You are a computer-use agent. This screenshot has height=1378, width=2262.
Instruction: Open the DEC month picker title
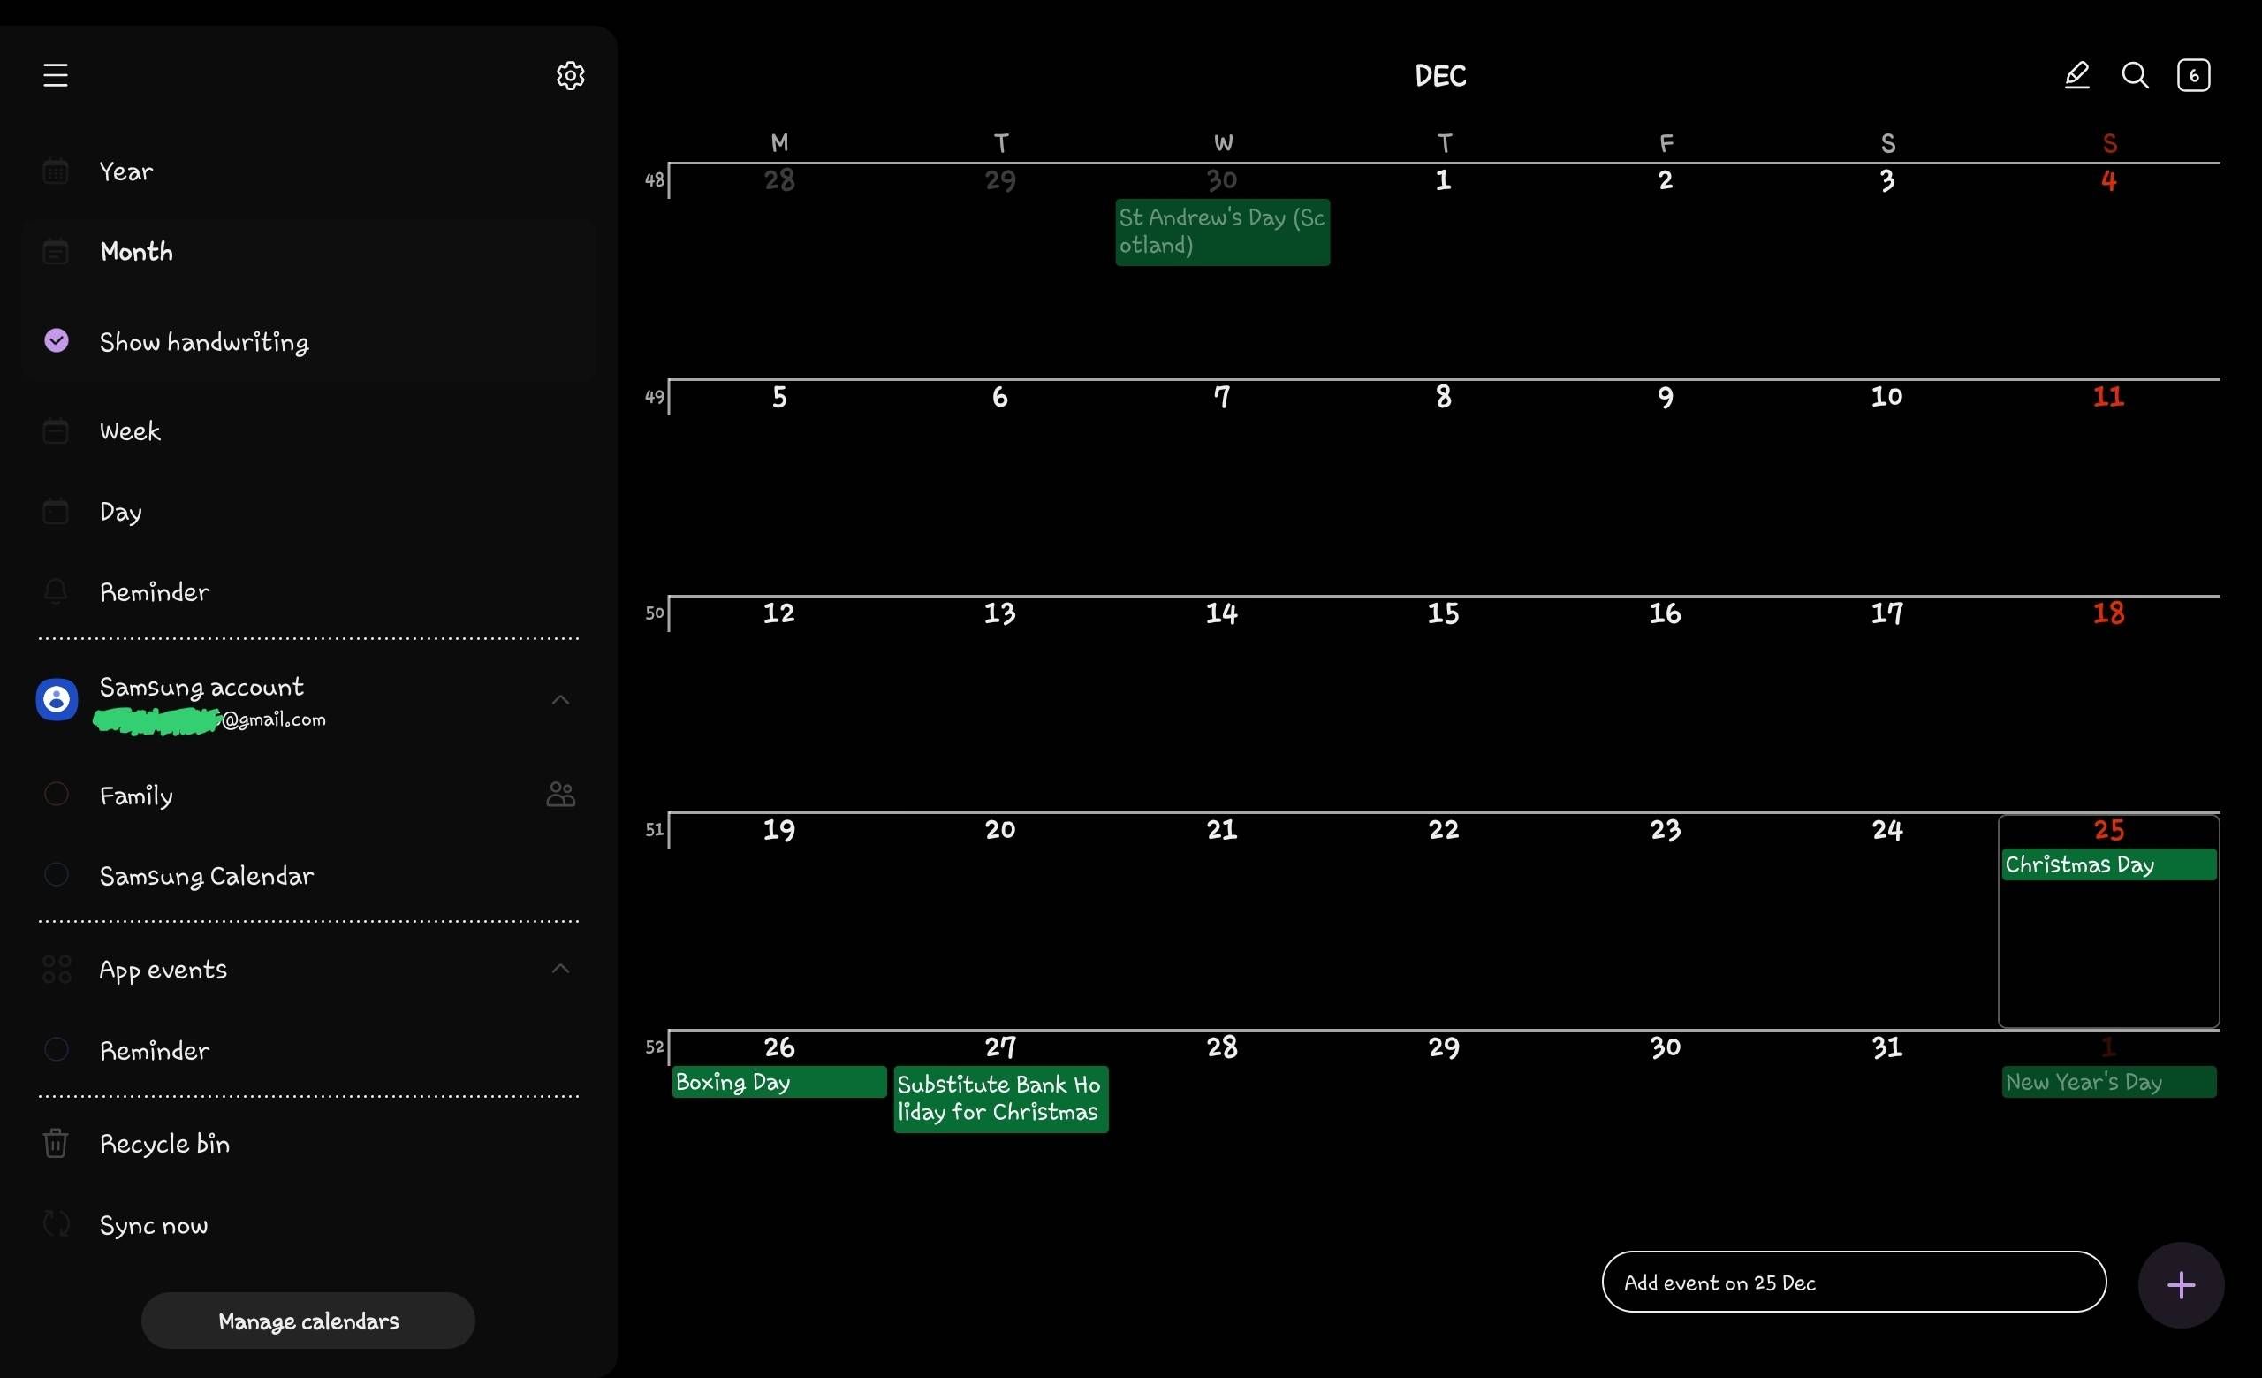(1439, 75)
